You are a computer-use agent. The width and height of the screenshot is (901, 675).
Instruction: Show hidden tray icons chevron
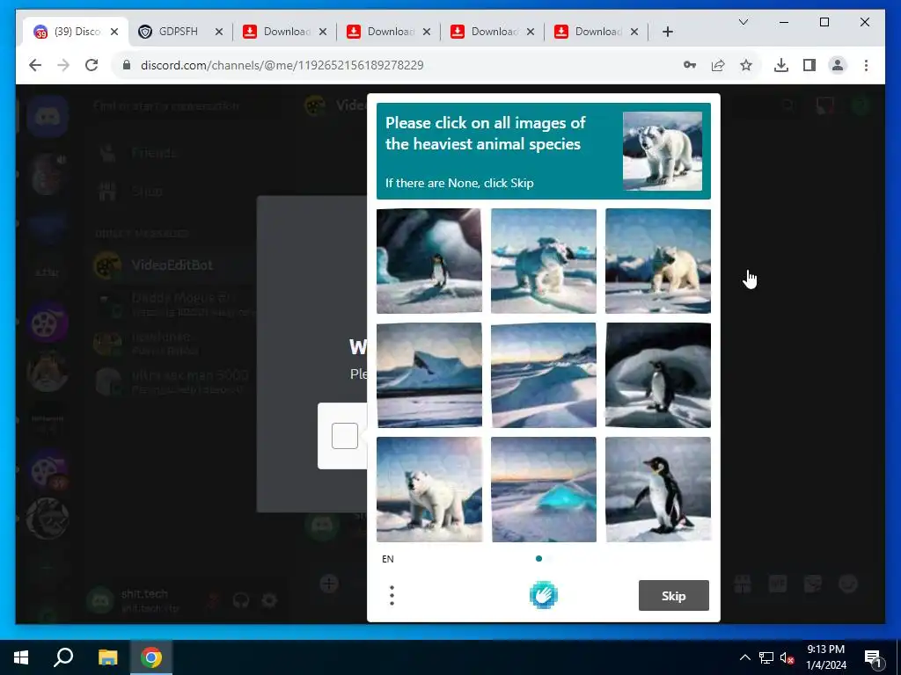pyautogui.click(x=744, y=657)
